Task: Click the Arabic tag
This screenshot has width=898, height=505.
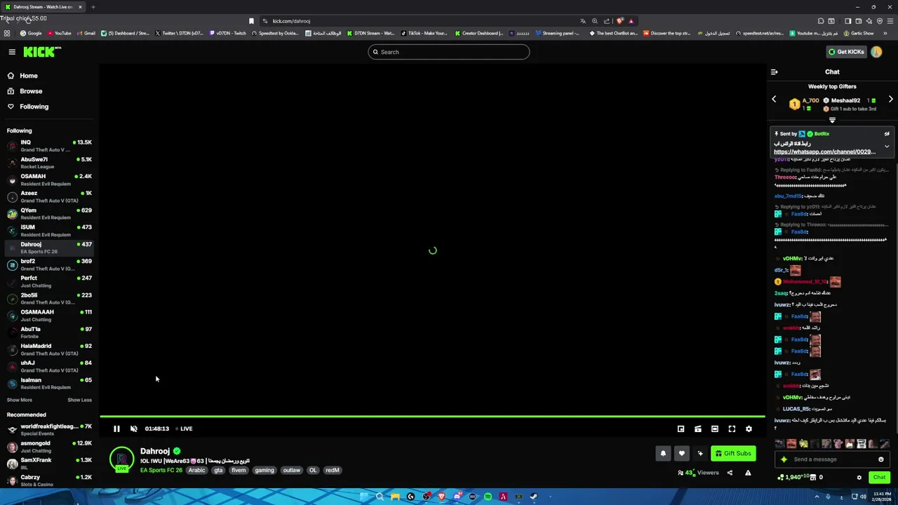Action: (x=196, y=470)
